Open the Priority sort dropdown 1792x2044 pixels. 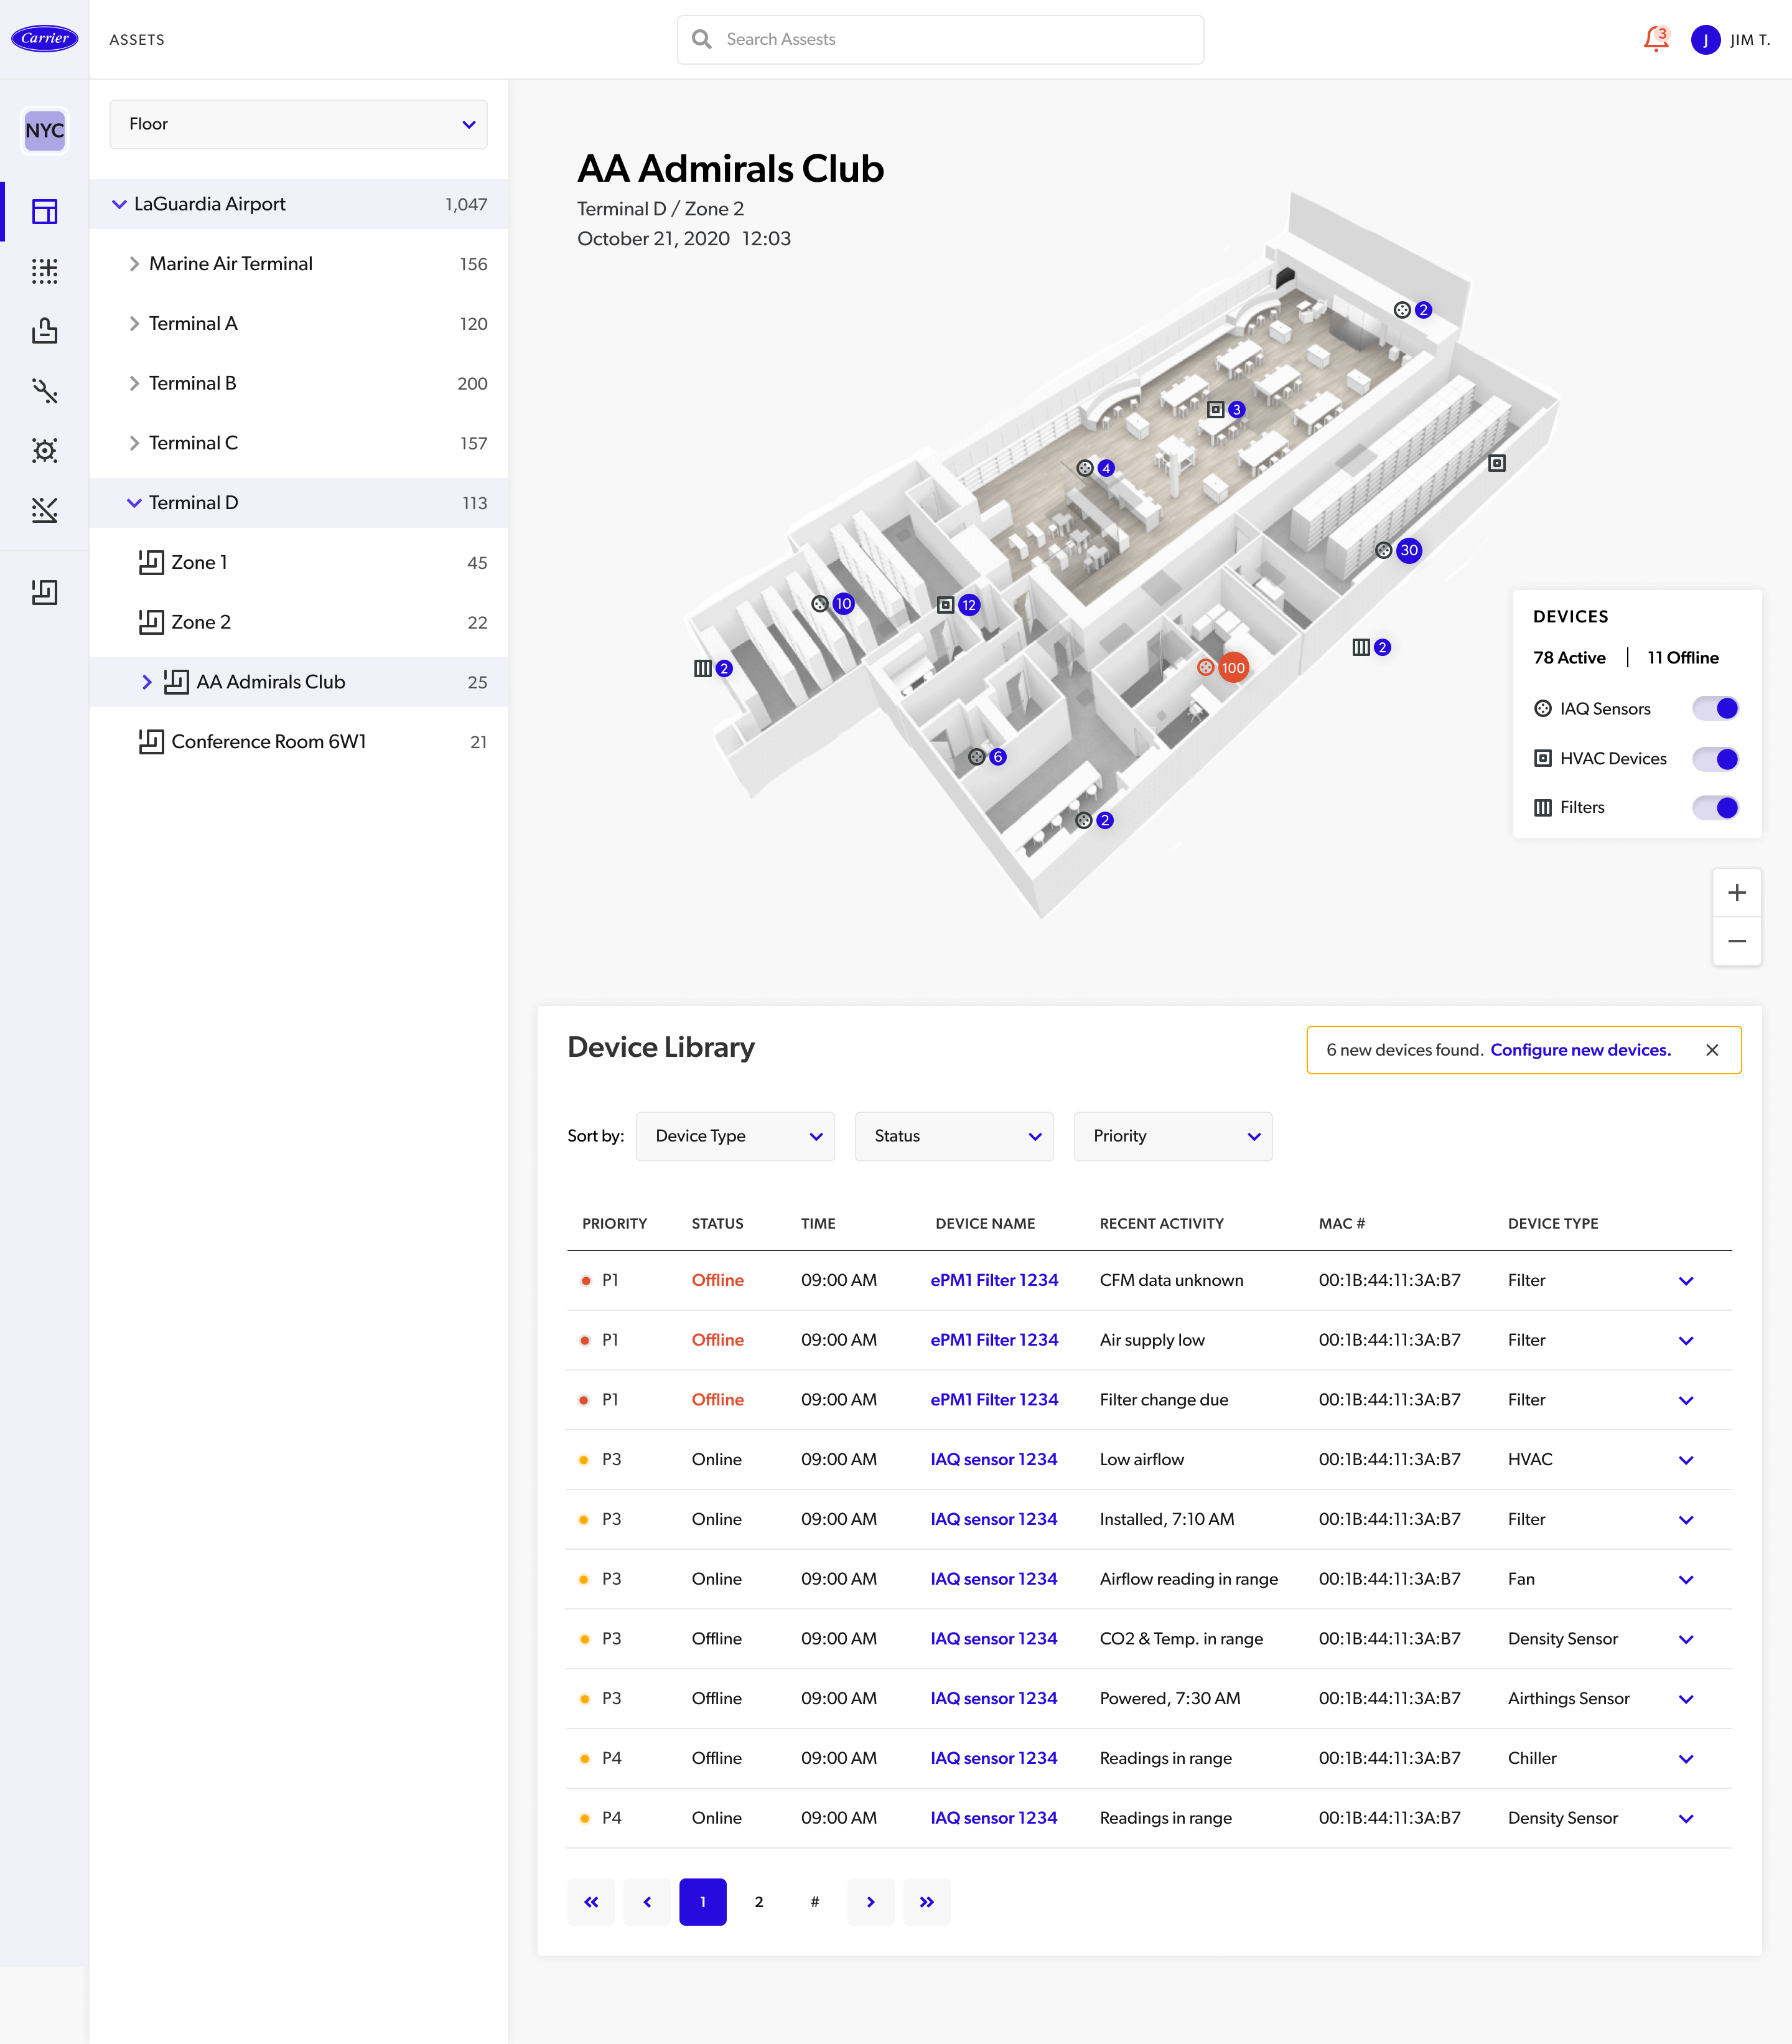(1172, 1136)
